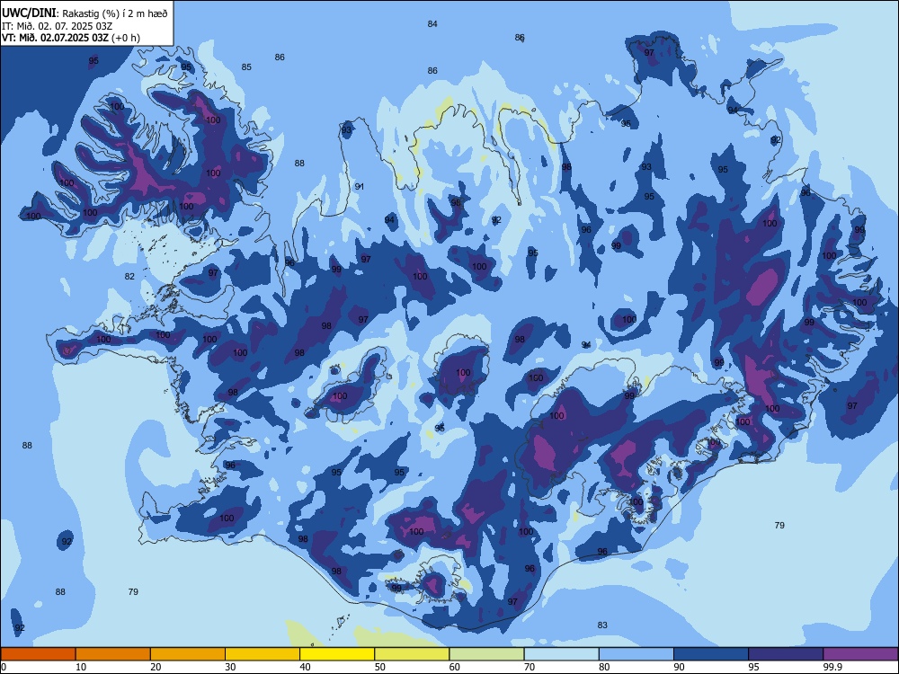Click the dark orange 0–10 legend swatch

[38, 654]
